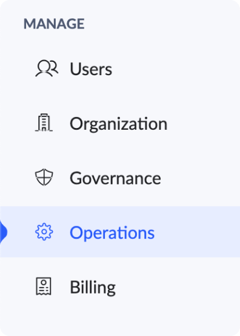Choose the Governance text label
This screenshot has height=336, width=240.
tap(115, 178)
